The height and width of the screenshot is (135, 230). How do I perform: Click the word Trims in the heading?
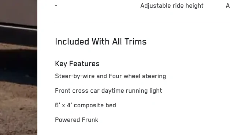136,42
